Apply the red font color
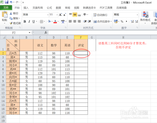 tap(55, 22)
